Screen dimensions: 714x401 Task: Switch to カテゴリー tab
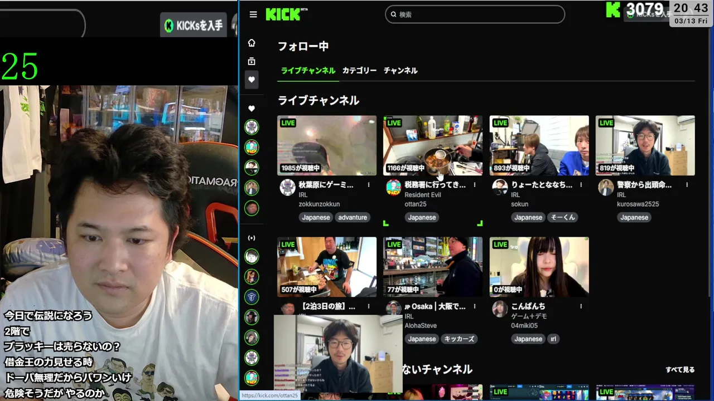[x=359, y=71]
